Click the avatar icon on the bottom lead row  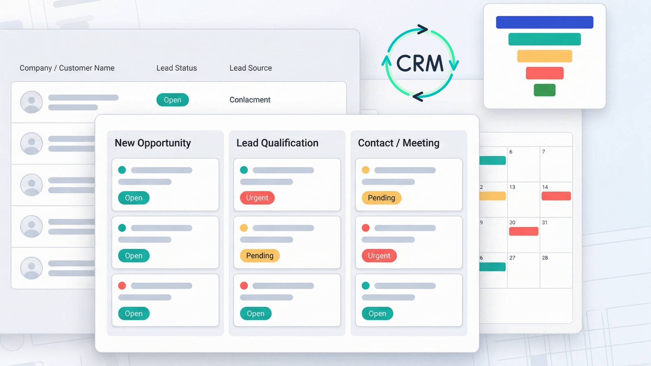(x=31, y=268)
